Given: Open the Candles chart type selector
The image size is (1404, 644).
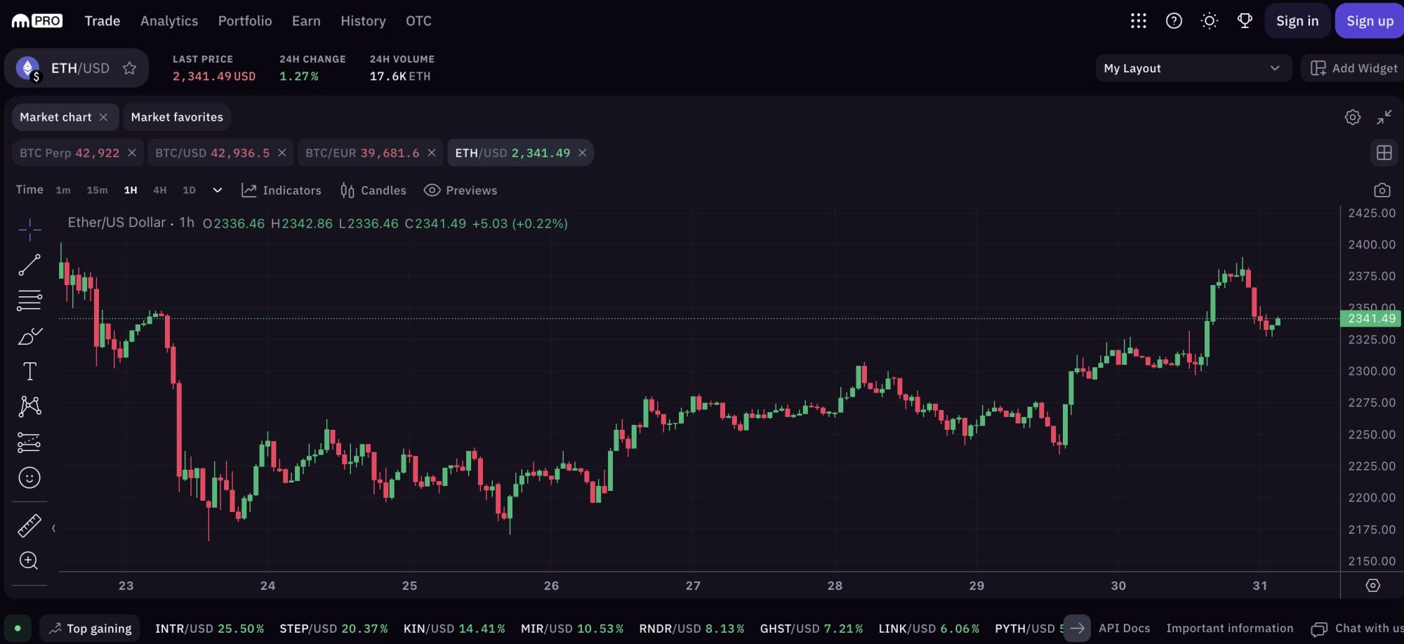Looking at the screenshot, I should coord(373,190).
